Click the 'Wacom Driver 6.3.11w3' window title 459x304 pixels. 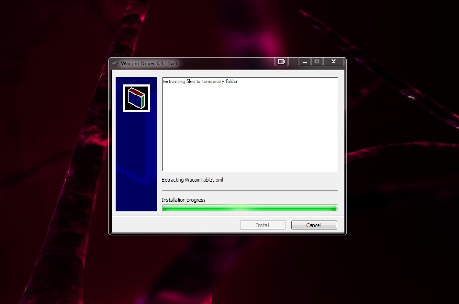coord(149,63)
